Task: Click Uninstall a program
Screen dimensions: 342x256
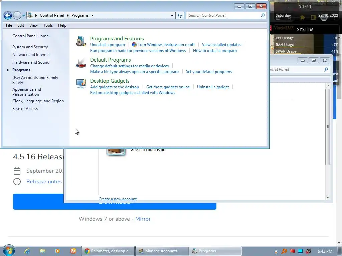Action: (108, 45)
